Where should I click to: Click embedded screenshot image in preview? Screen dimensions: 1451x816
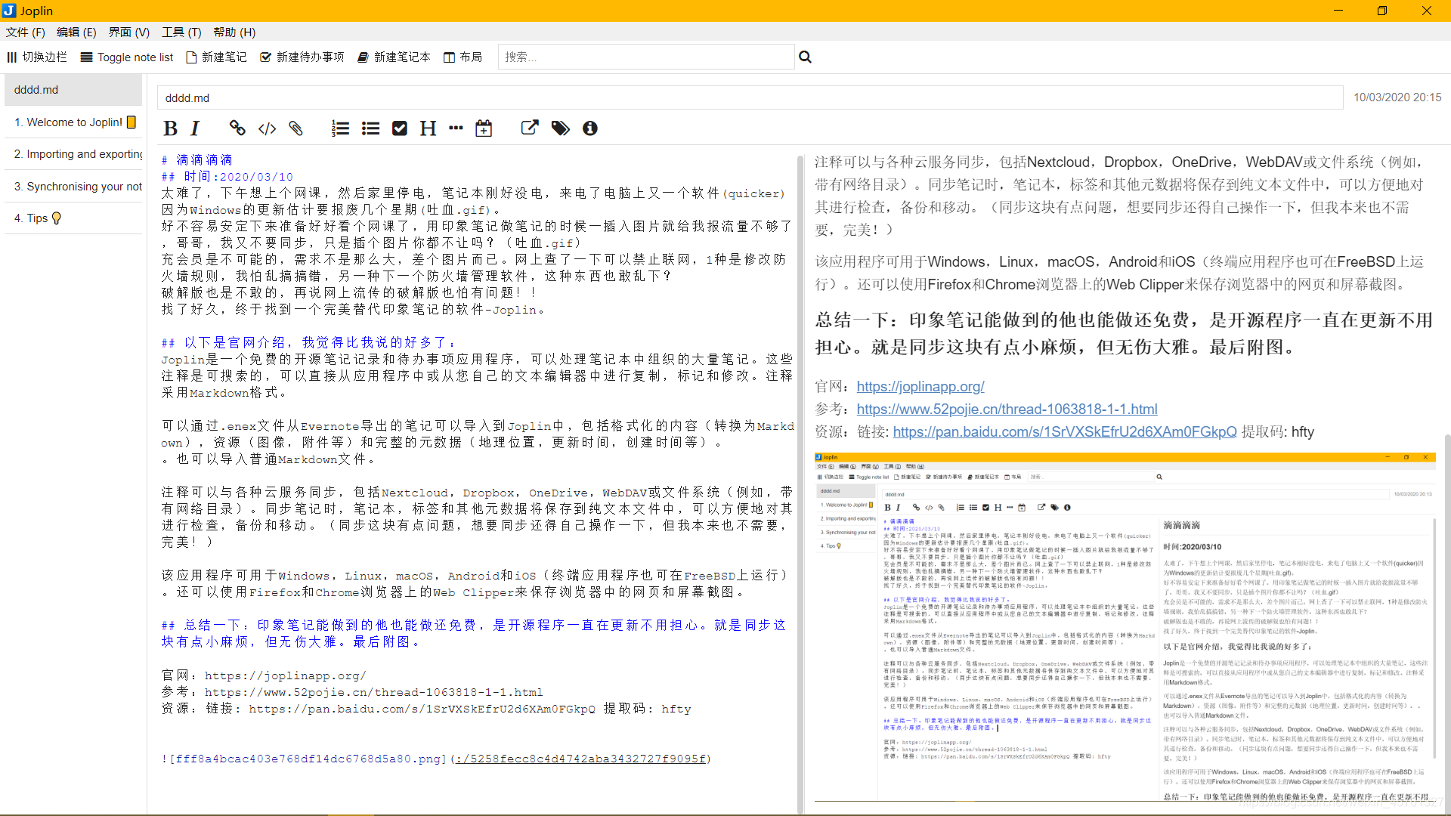click(x=1125, y=627)
